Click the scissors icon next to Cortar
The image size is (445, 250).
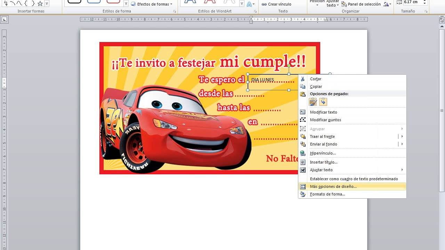(x=303, y=79)
